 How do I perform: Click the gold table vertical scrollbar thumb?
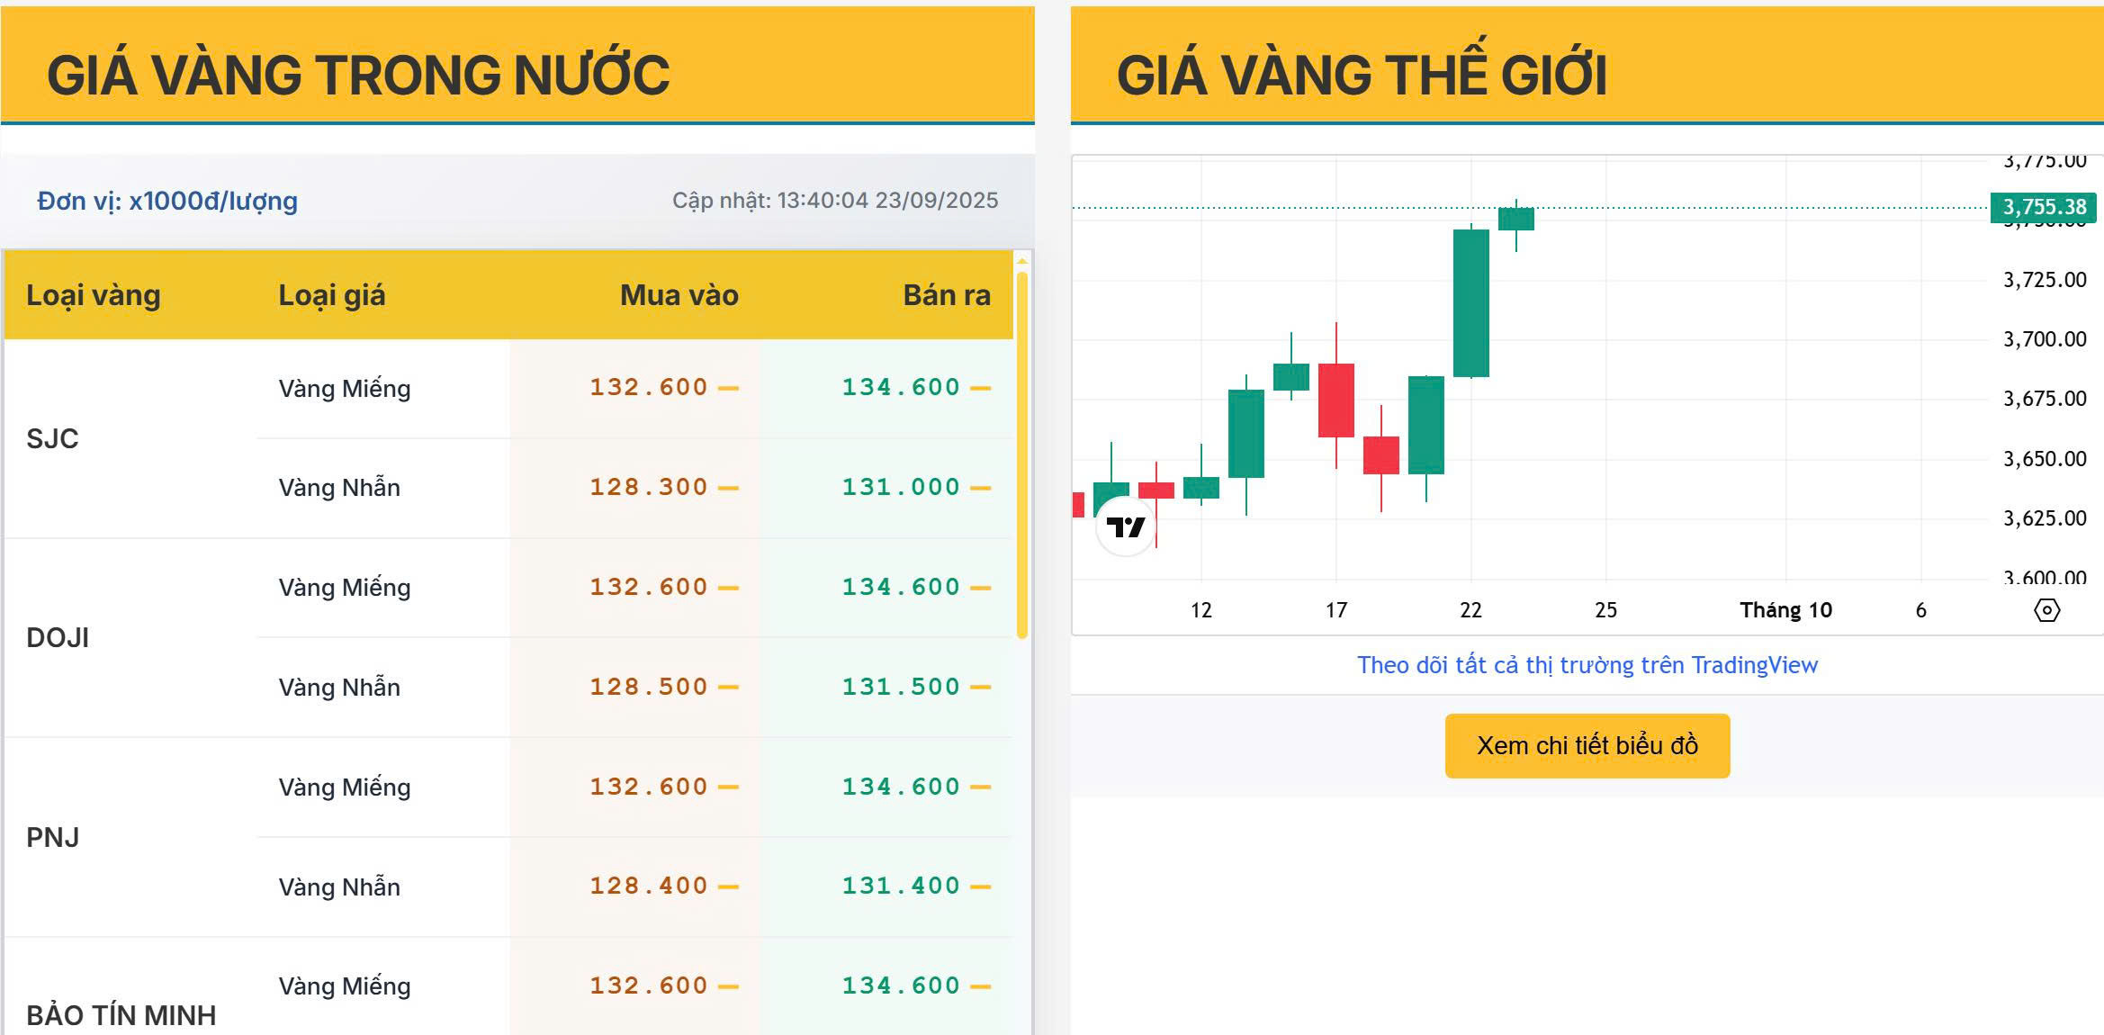click(1021, 450)
